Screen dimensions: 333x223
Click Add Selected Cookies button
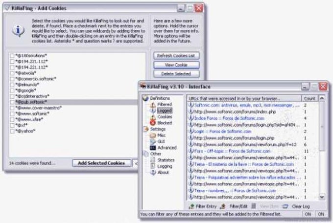(101, 163)
